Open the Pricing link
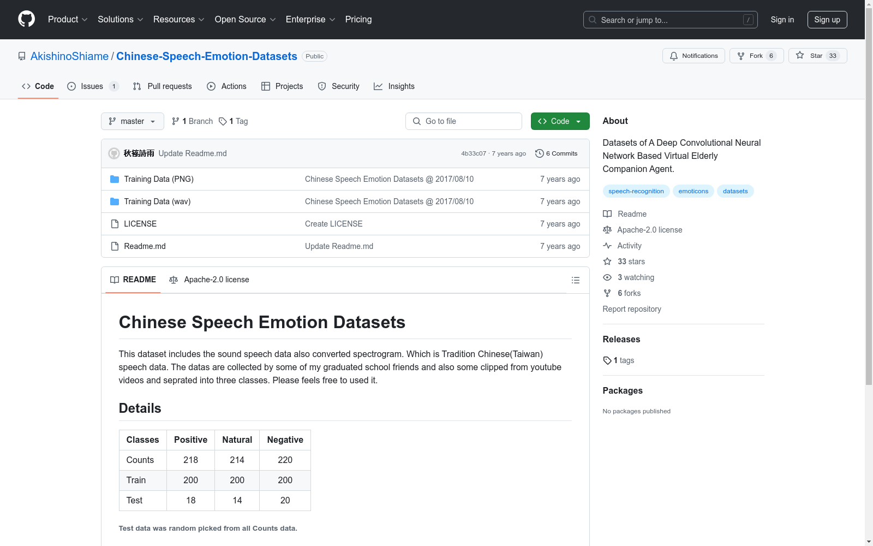Image resolution: width=873 pixels, height=546 pixels. click(x=358, y=19)
